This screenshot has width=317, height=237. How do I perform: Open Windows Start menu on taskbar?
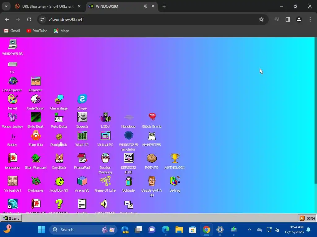click(x=42, y=230)
